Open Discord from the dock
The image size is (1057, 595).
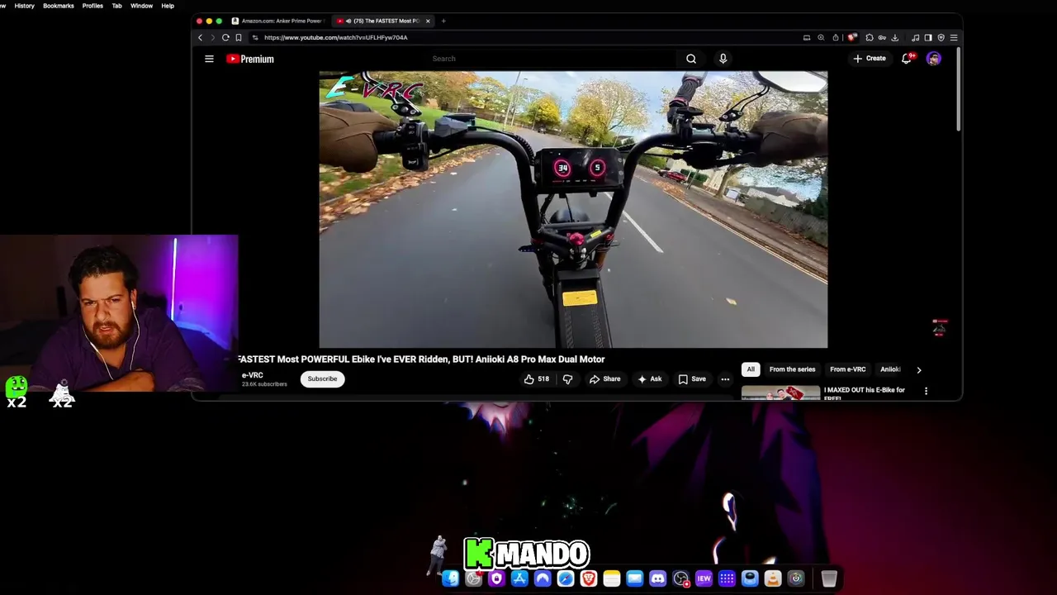click(x=657, y=578)
